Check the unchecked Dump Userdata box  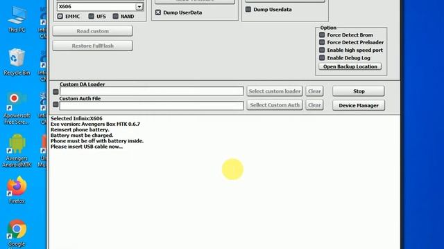pos(248,9)
